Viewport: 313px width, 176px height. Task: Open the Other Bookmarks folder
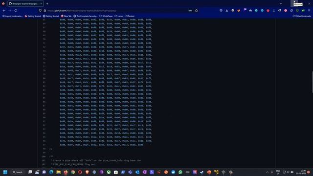[x=302, y=16]
